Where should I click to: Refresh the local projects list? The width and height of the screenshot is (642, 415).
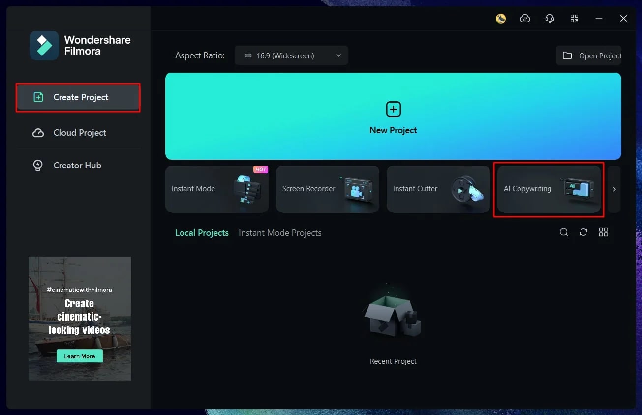(583, 232)
